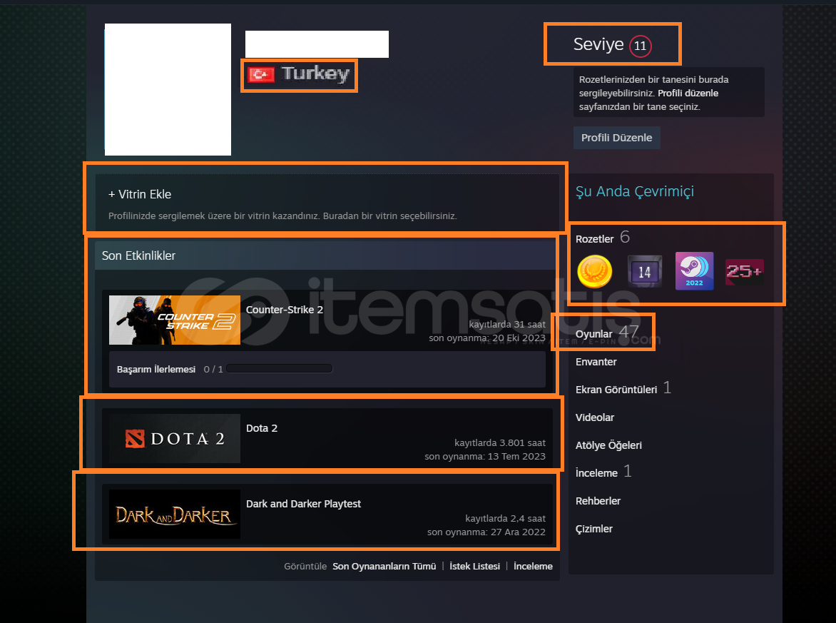Viewport: 836px width, 623px height.
Task: Open the Rehberler guides page
Action: click(x=598, y=501)
